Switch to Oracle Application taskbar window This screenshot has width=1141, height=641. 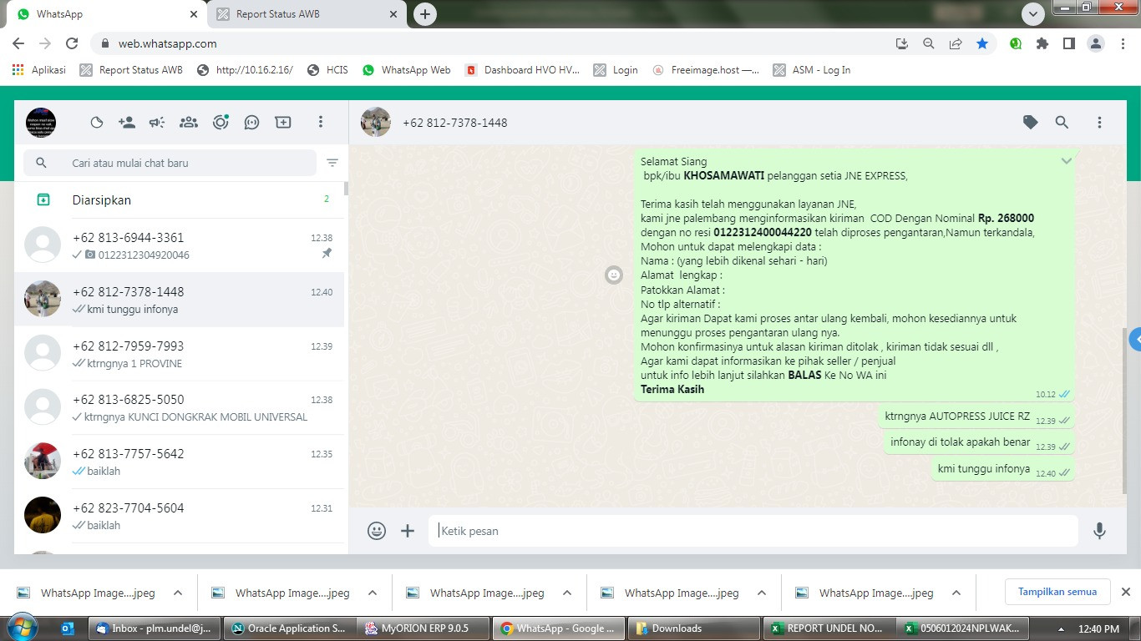coord(289,628)
